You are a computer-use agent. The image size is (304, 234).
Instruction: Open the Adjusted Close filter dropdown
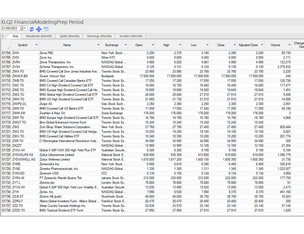pyautogui.click(x=262, y=45)
